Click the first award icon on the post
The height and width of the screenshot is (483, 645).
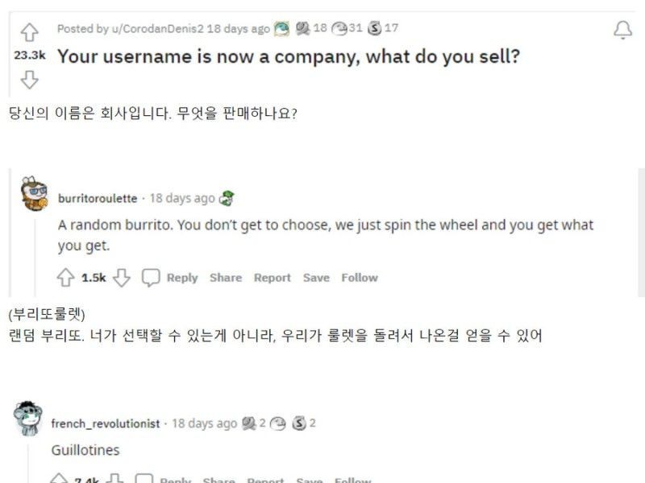(281, 29)
